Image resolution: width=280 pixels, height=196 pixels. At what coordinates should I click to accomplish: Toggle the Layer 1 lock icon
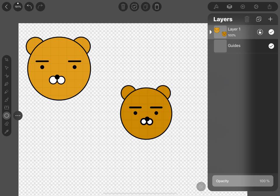point(260,32)
